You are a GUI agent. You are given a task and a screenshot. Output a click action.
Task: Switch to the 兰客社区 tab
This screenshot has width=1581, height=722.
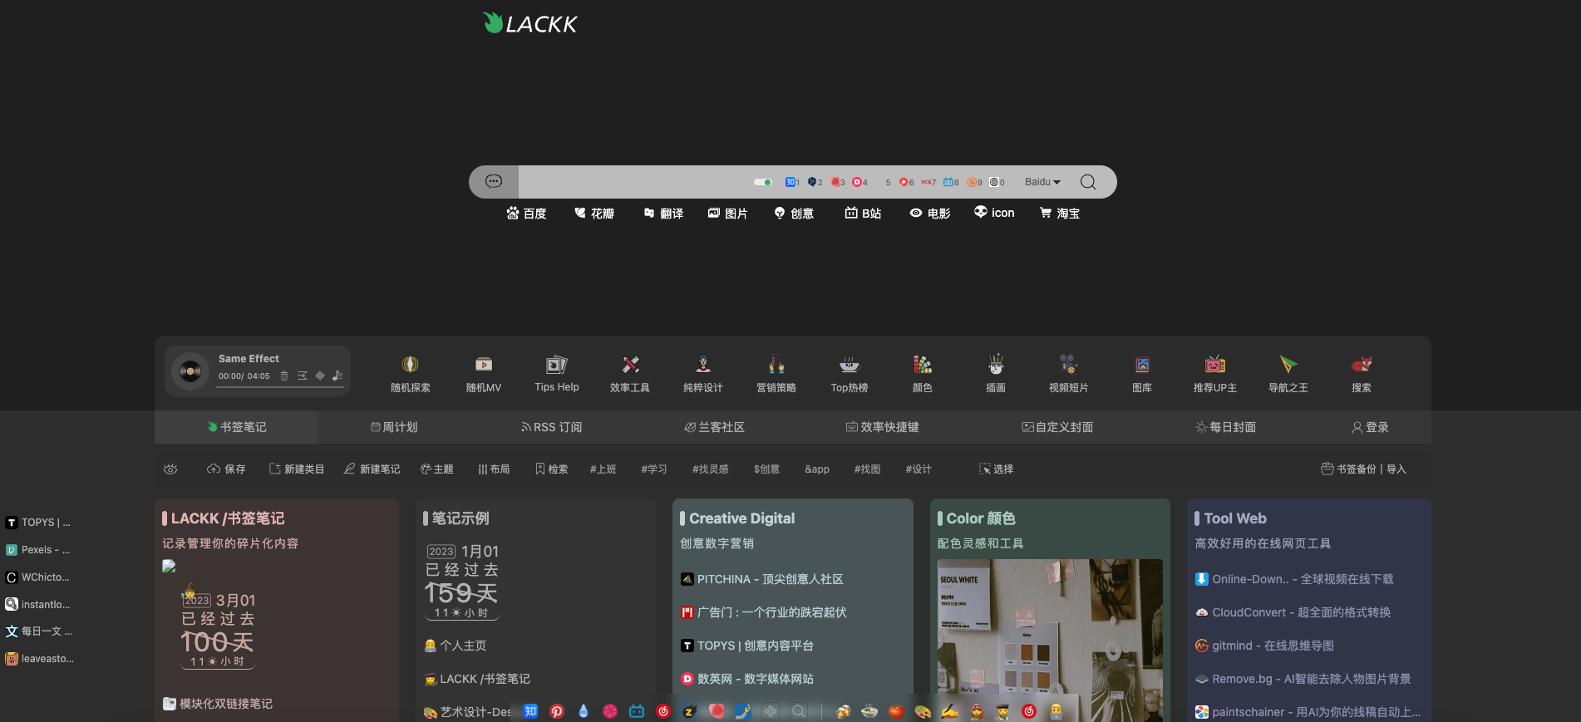coord(714,427)
